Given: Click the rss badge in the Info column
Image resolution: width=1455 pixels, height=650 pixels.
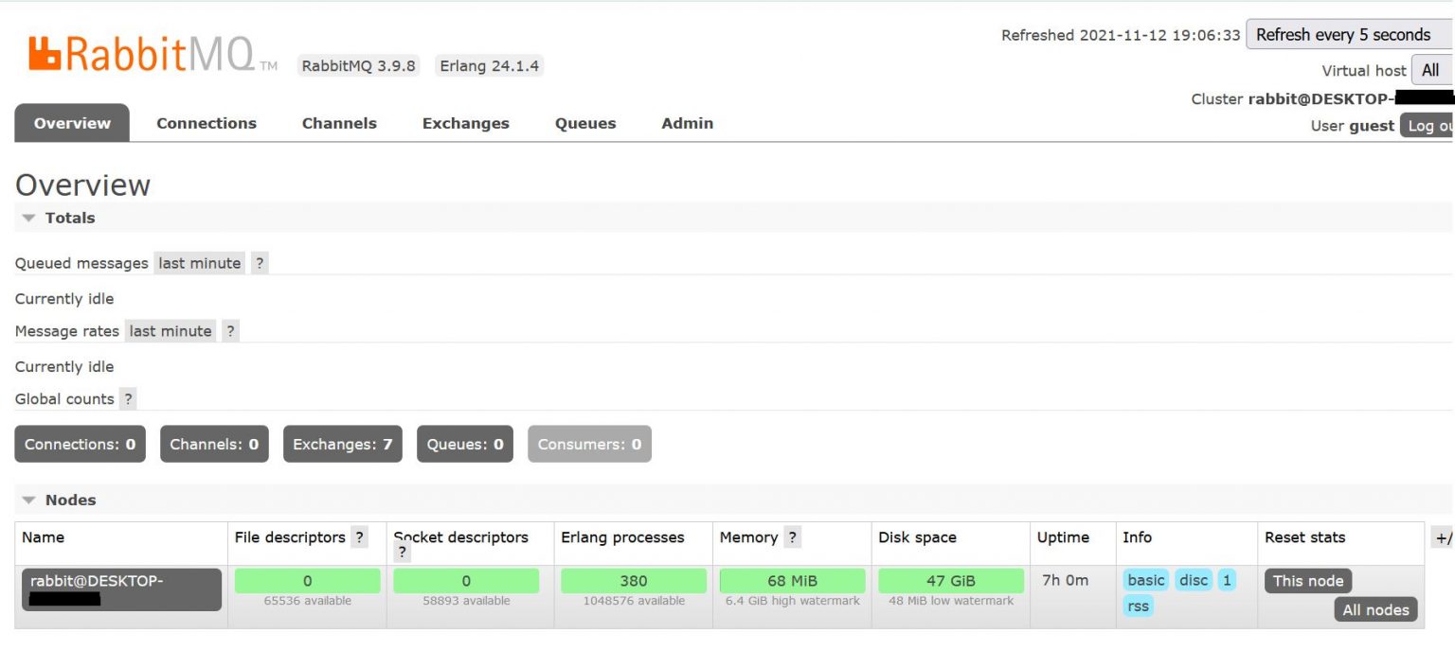Looking at the screenshot, I should tap(1137, 606).
